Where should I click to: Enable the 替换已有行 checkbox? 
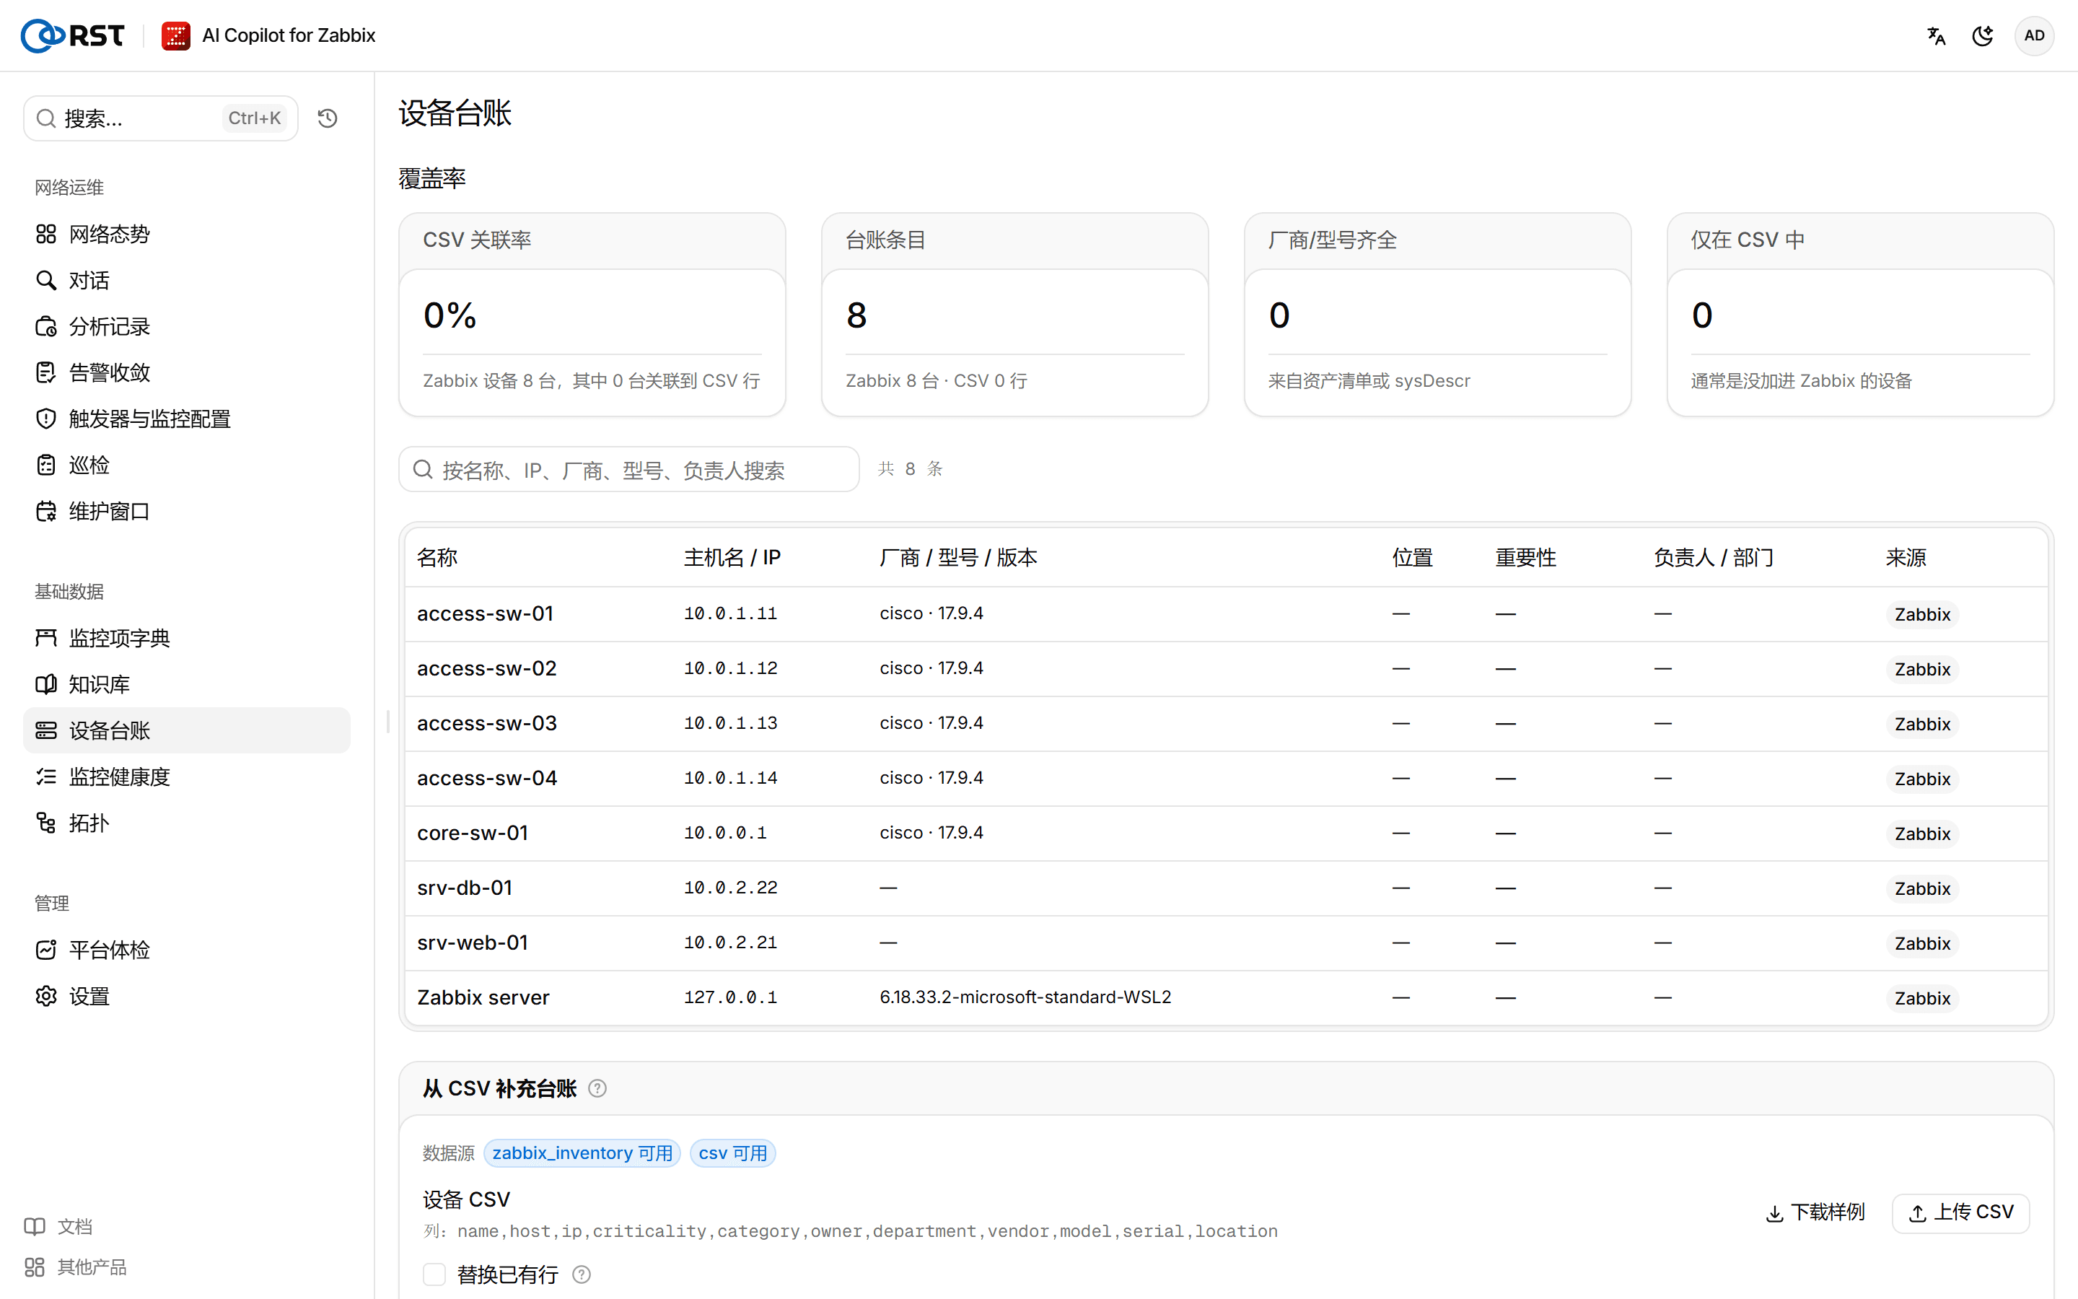coord(434,1274)
